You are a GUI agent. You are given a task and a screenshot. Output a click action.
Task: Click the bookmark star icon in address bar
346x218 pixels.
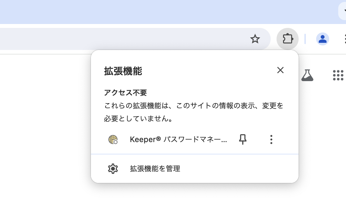[255, 39]
